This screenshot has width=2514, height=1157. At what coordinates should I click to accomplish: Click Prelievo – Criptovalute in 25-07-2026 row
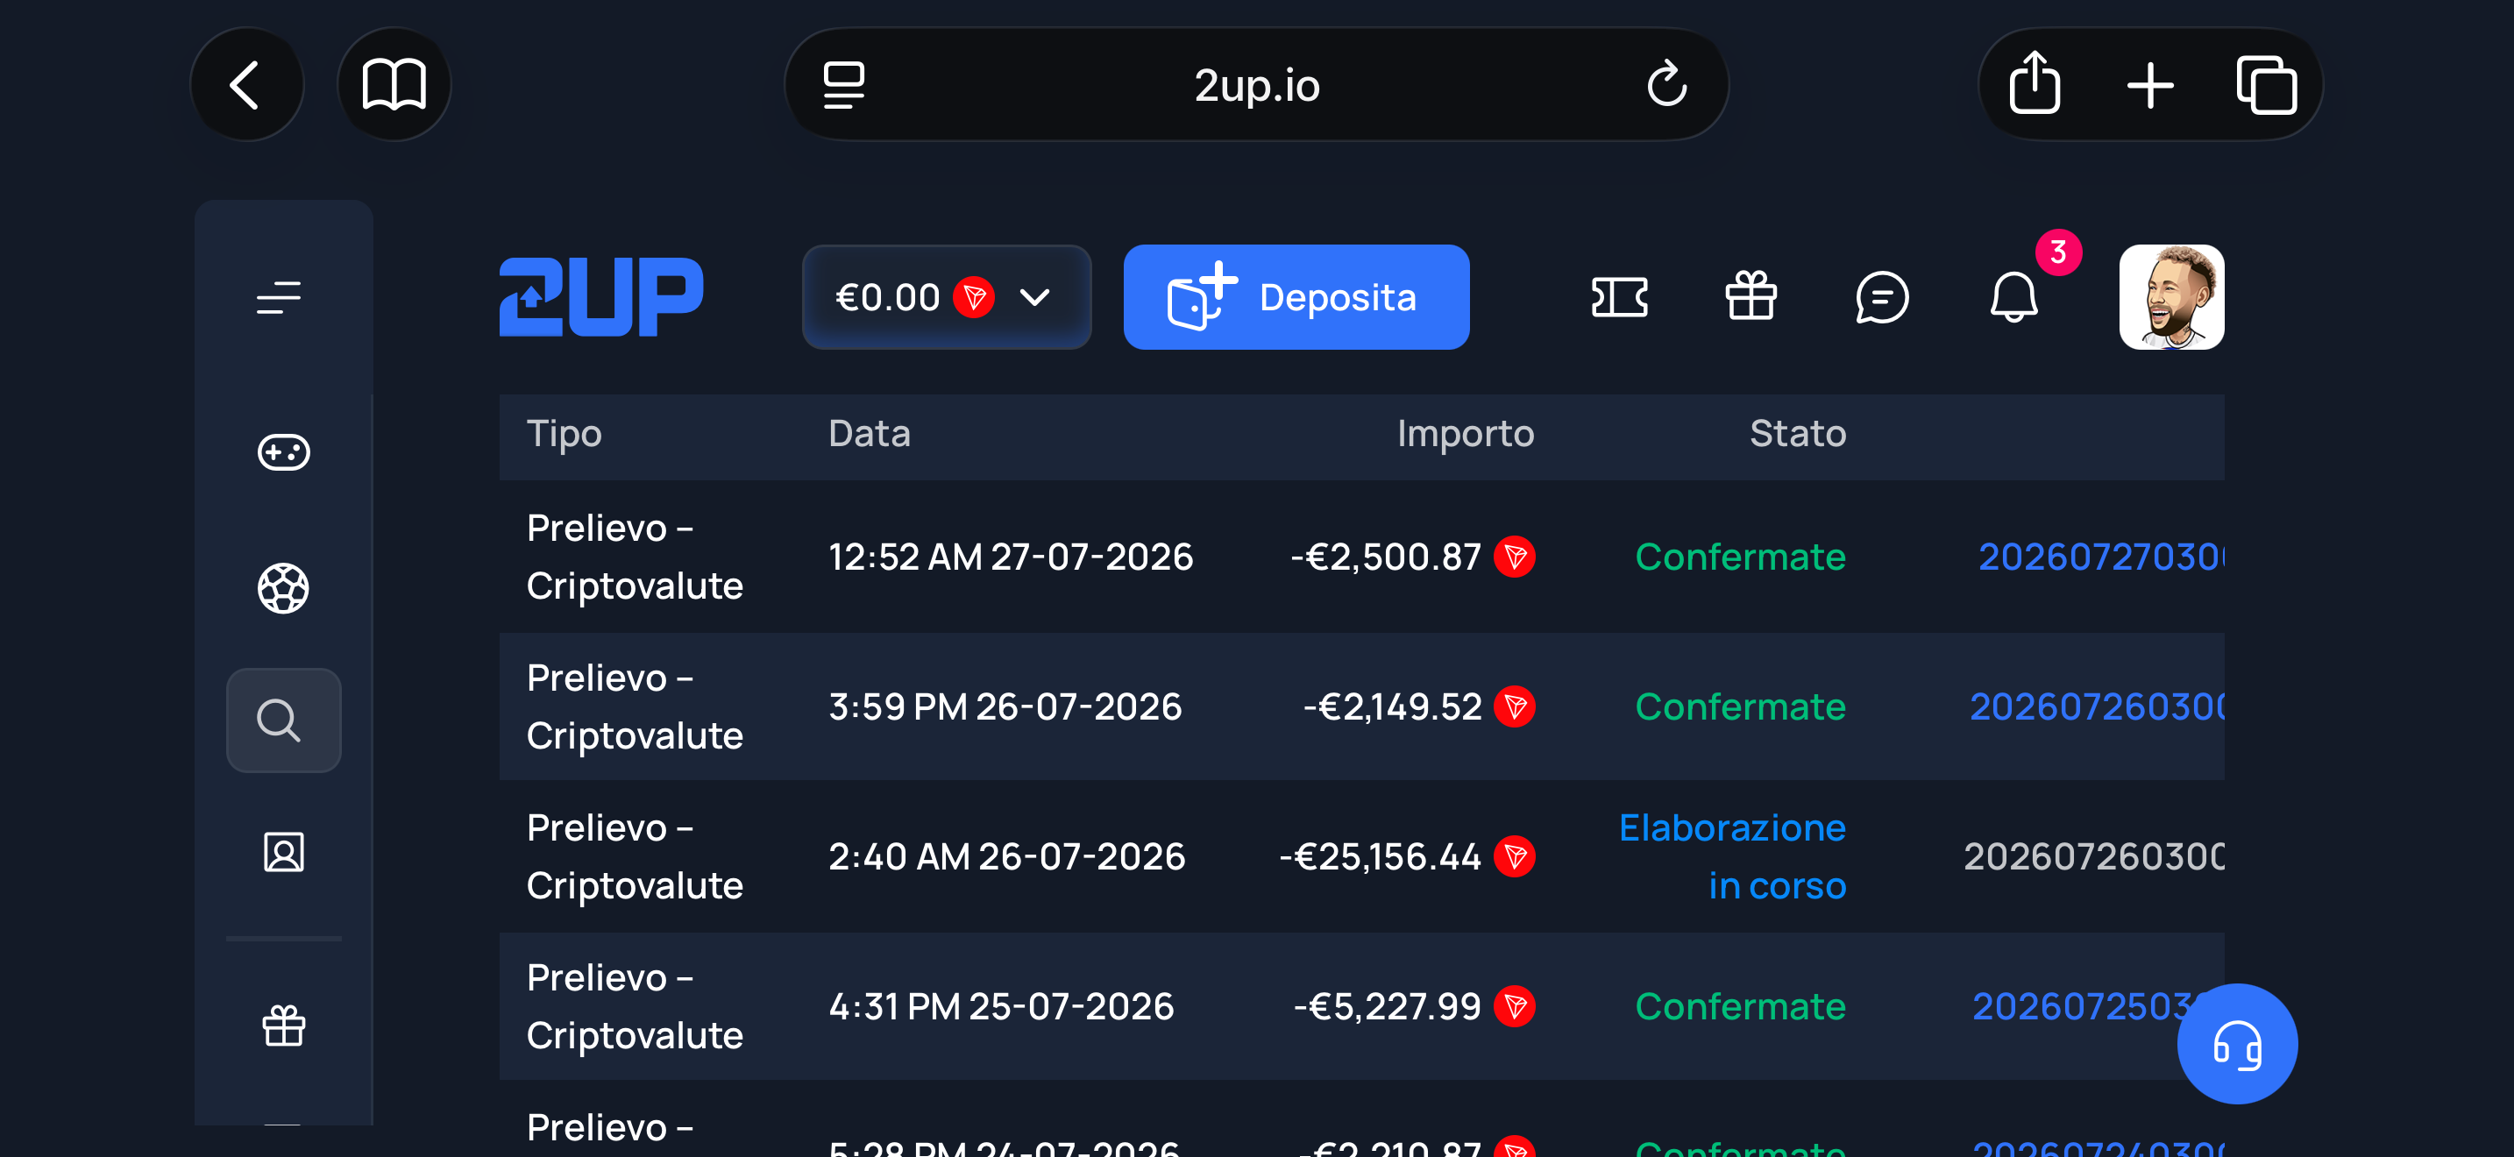coord(635,1005)
